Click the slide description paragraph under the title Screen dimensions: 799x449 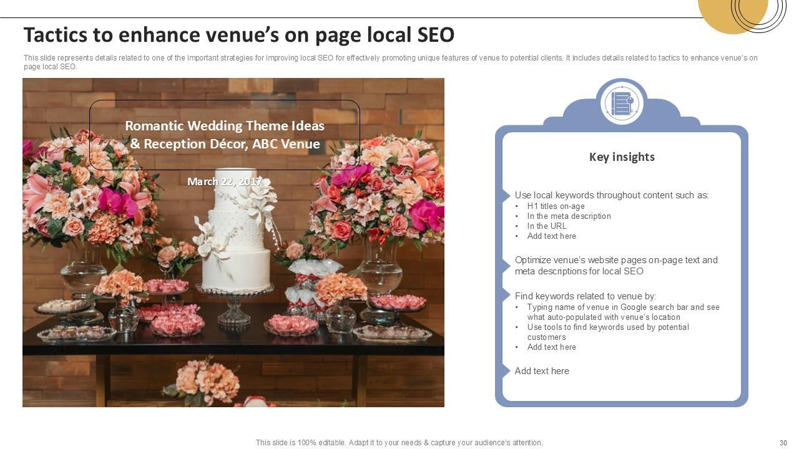391,62
